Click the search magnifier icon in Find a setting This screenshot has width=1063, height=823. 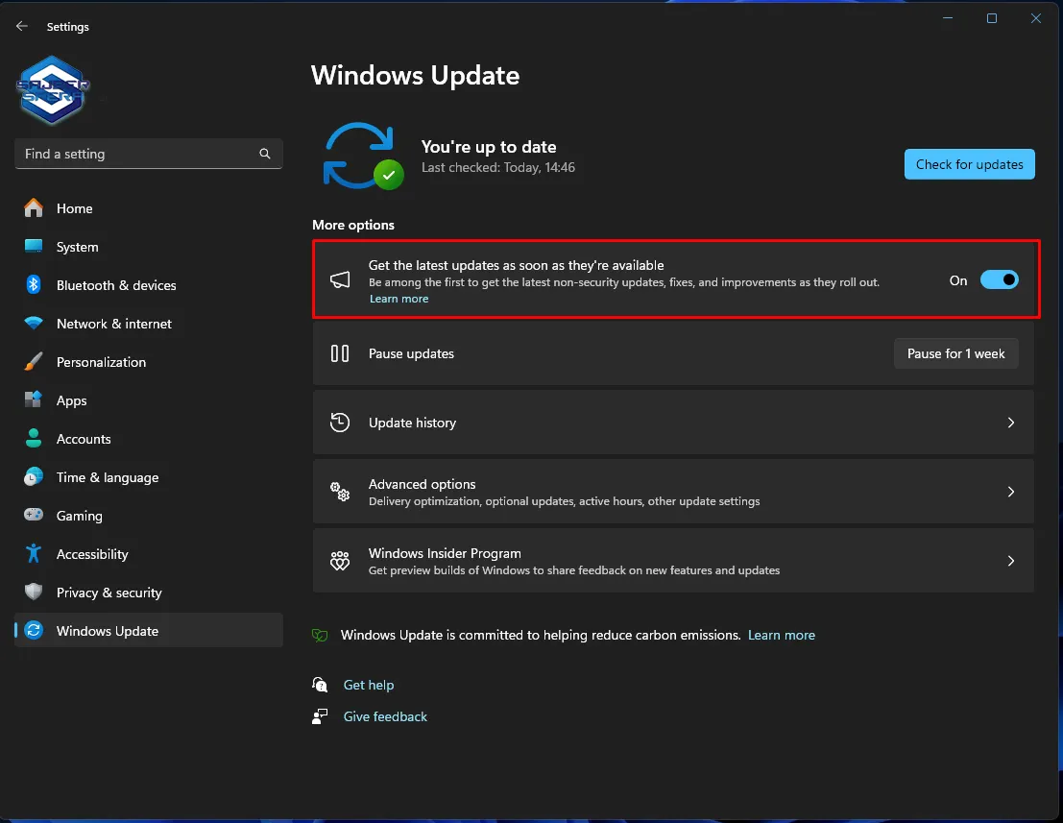point(265,154)
